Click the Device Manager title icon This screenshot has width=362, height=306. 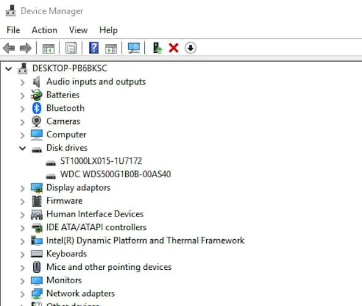(10, 10)
